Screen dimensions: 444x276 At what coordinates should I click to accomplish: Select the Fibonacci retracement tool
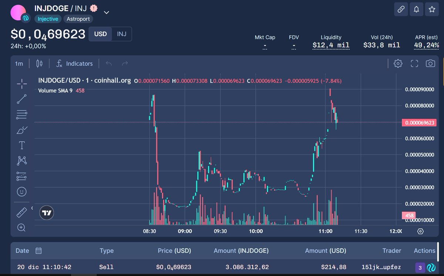[22, 115]
